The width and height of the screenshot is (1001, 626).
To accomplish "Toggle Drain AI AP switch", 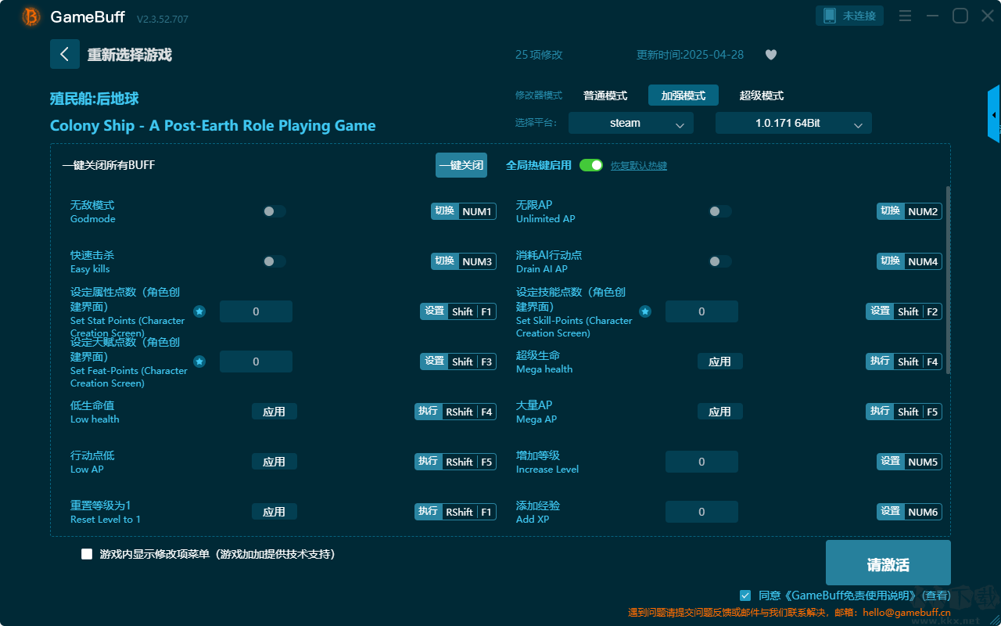I will tap(720, 261).
